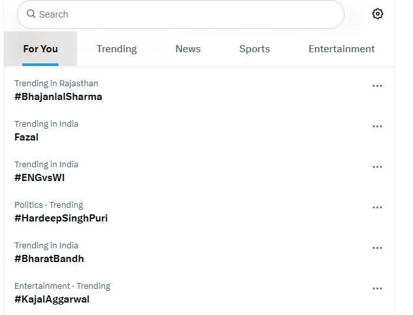The image size is (413, 315).
Task: Open the #BharatBandh trending hashtag
Action: tap(49, 259)
